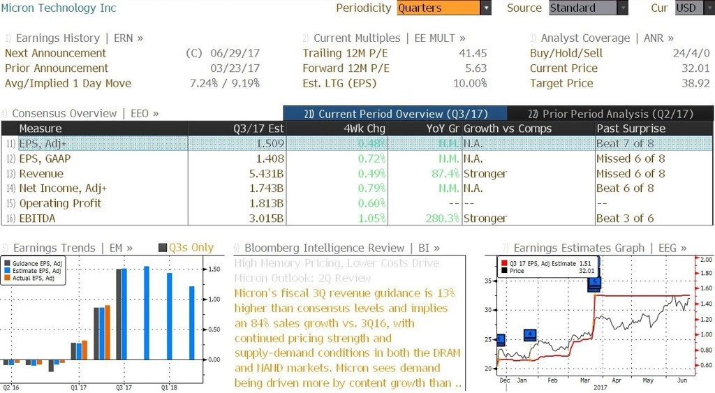Click Target Price value 38.92
715x393 pixels.
pos(696,84)
